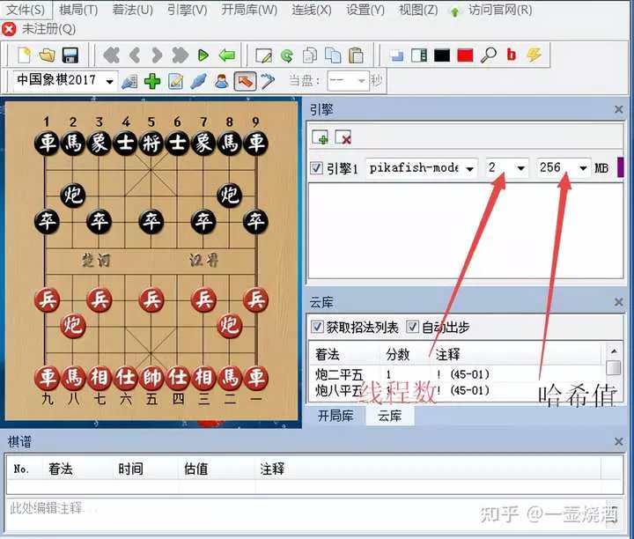Click the purple color swatch beside MB
This screenshot has height=539, width=634.
tap(620, 167)
